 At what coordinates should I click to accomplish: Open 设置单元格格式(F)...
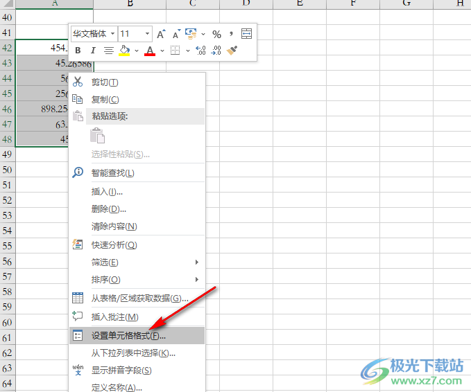pos(137,335)
